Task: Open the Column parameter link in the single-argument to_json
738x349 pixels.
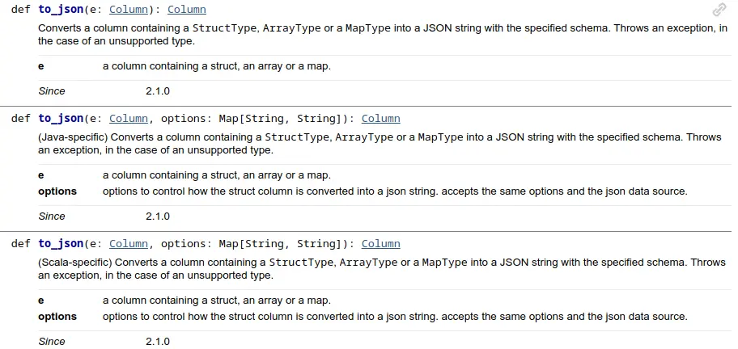Action: 129,10
